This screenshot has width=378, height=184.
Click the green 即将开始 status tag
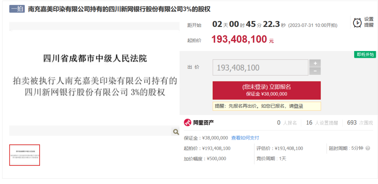[365, 55]
